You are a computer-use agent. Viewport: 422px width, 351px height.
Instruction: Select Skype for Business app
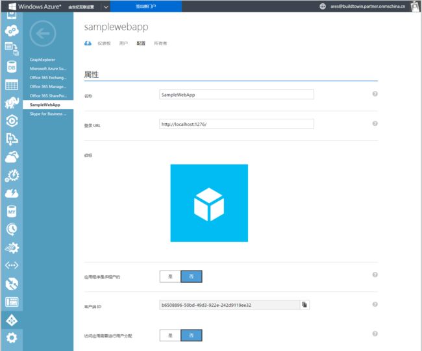click(48, 114)
